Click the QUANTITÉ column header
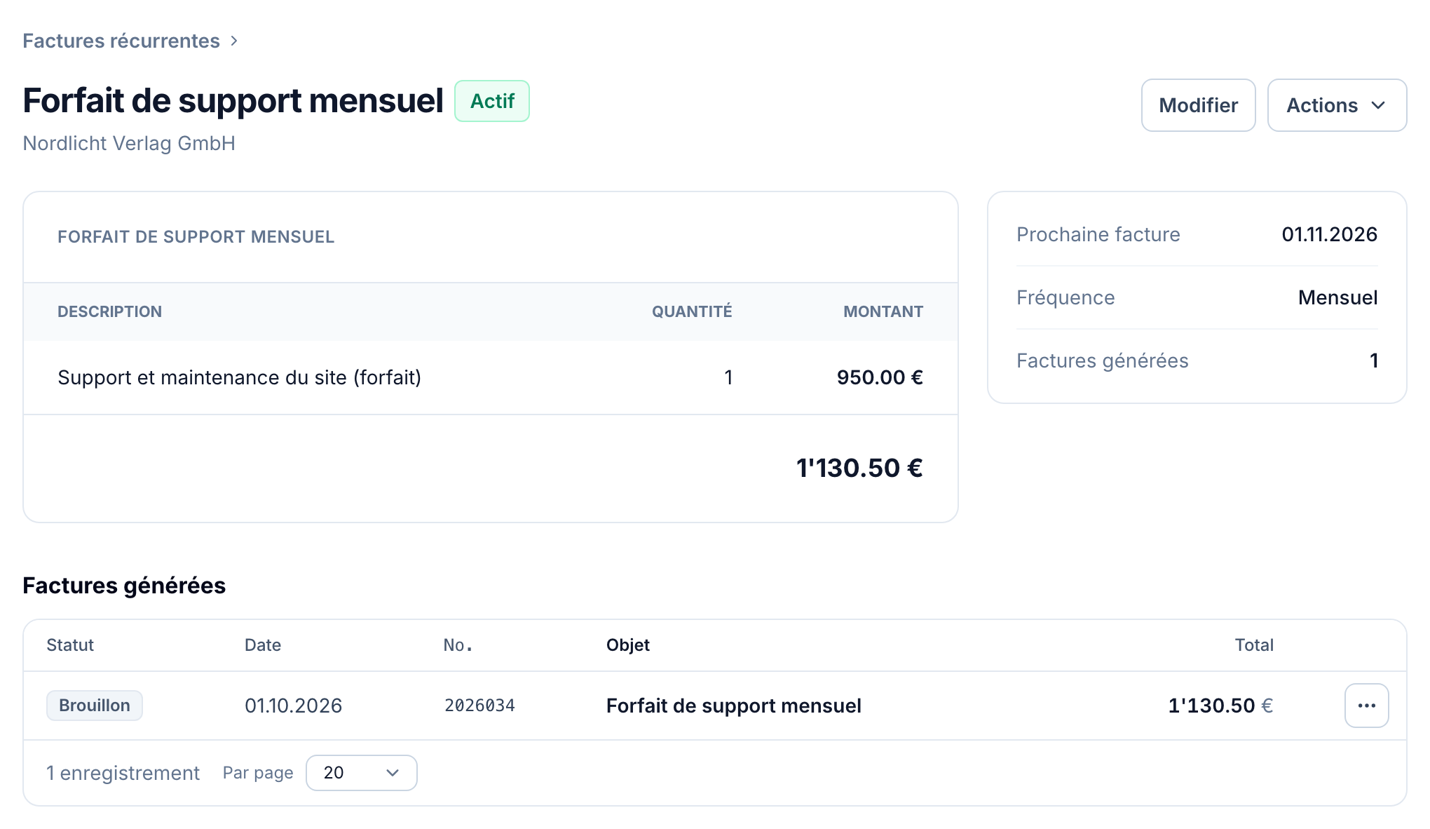1430x829 pixels. pos(692,311)
